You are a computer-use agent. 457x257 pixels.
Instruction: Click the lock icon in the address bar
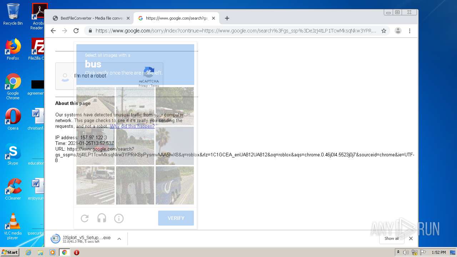coord(90,31)
